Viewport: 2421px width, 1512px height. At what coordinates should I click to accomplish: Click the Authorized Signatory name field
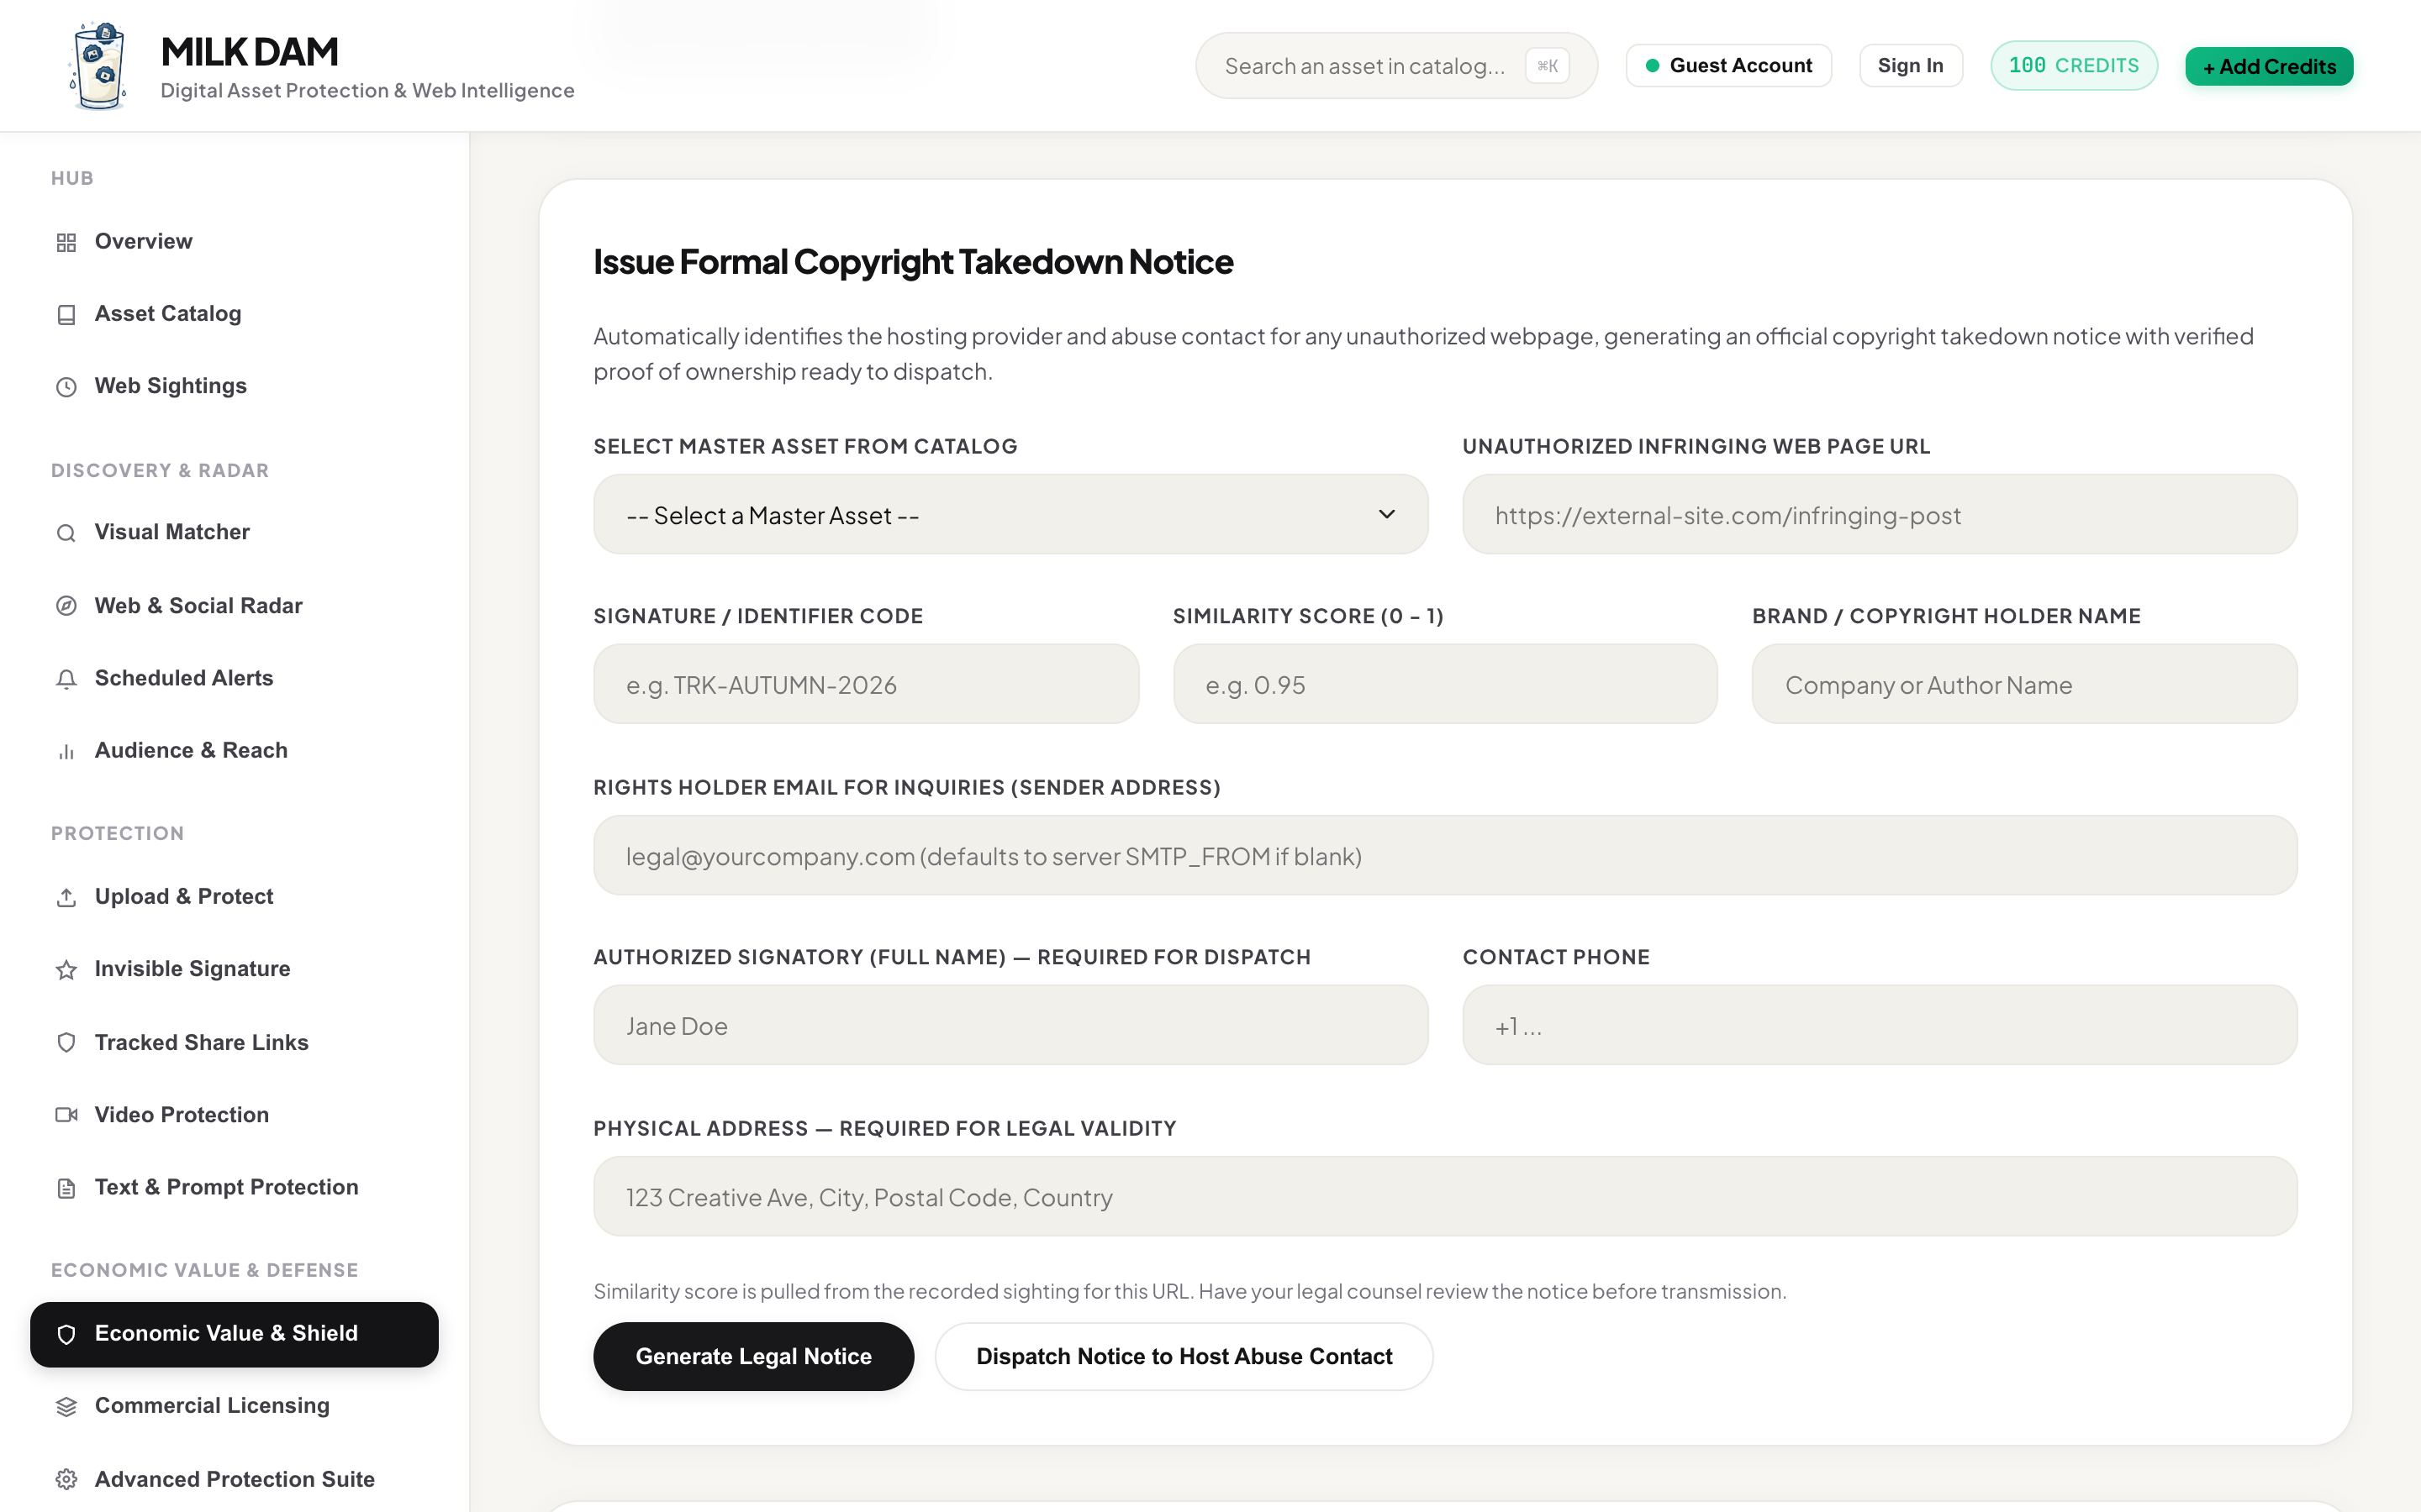[x=1010, y=1026]
